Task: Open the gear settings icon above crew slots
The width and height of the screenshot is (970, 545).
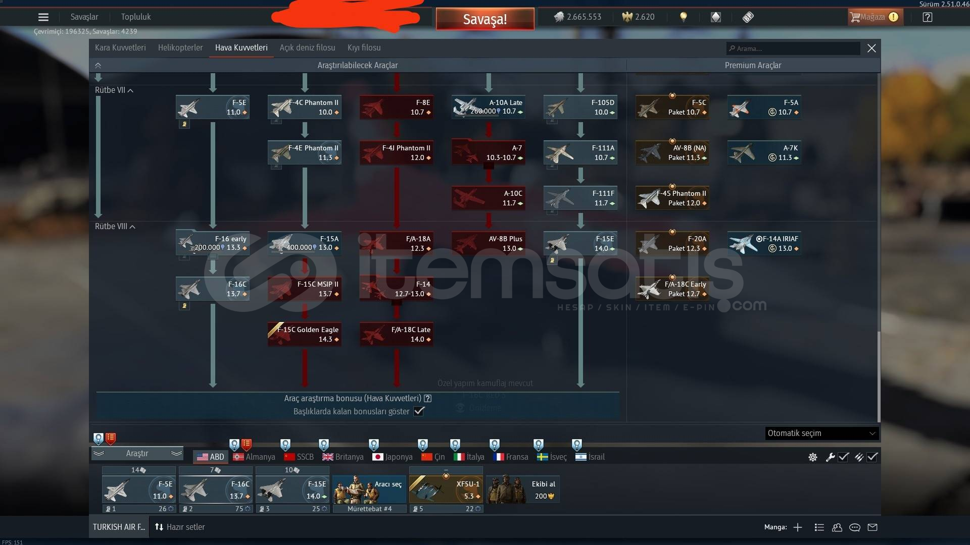Action: [x=813, y=457]
